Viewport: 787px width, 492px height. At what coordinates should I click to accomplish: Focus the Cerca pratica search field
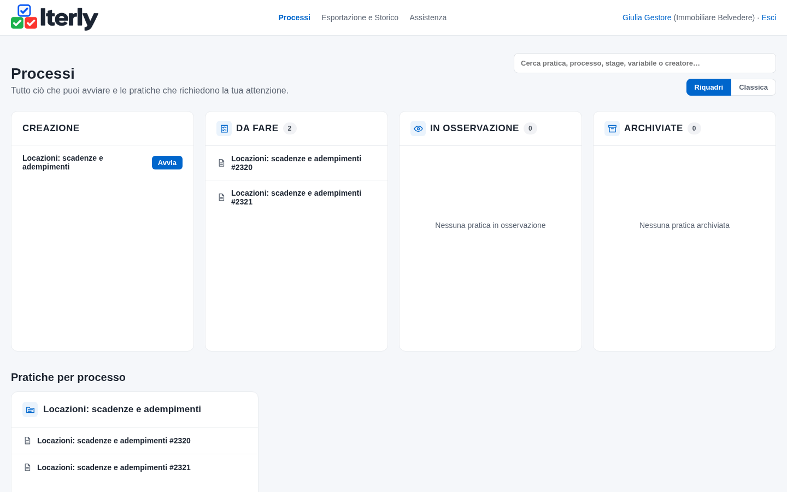click(645, 63)
